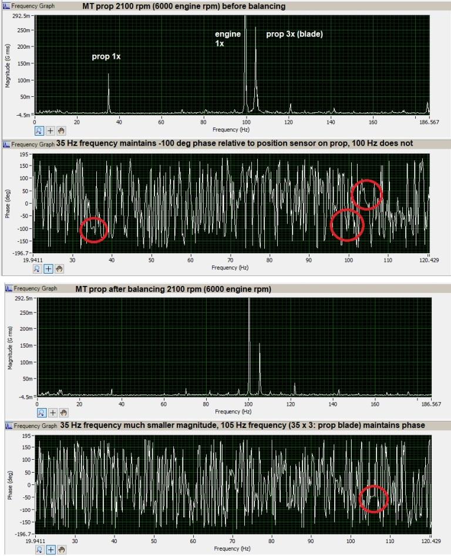The width and height of the screenshot is (451, 556).
Task: Click the "prop 3x (blade)" annotation
Action: pyautogui.click(x=294, y=34)
